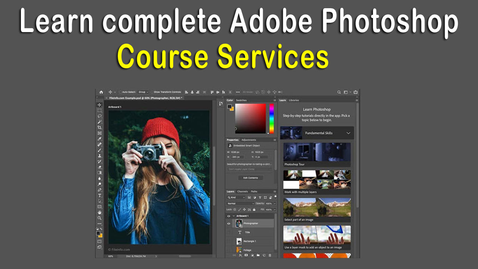Enable Show Transform Controls checkbox
The height and width of the screenshot is (269, 478).
point(152,92)
